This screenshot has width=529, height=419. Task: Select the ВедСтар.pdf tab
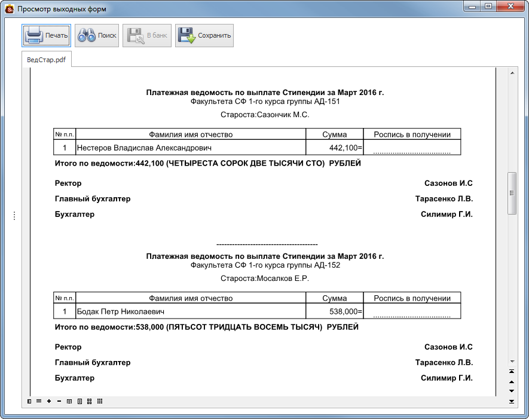[x=46, y=60]
